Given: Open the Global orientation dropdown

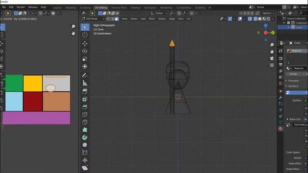Looking at the screenshot, I should click(x=159, y=13).
